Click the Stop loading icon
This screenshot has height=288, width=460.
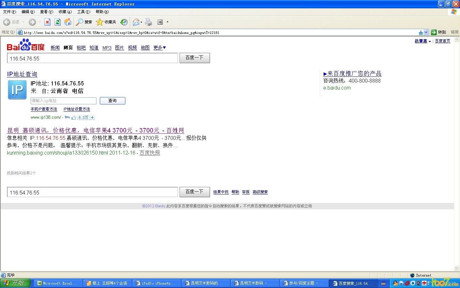pyautogui.click(x=47, y=22)
